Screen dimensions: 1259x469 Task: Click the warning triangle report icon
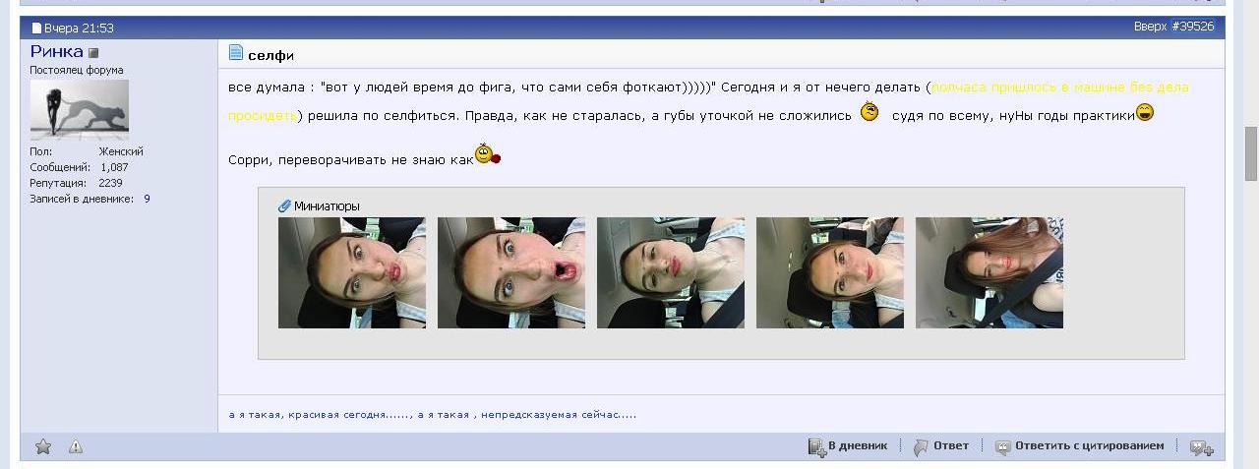[x=76, y=446]
